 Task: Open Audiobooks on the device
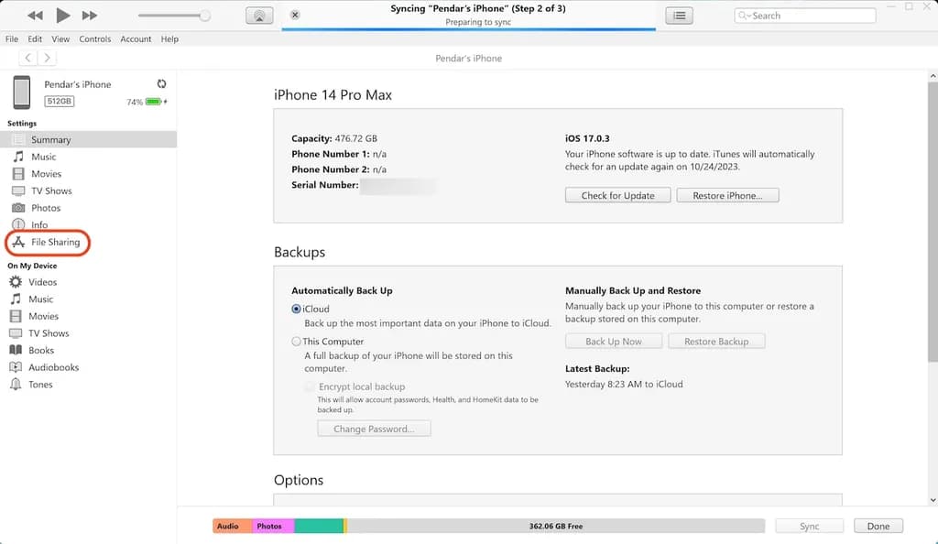tap(53, 367)
